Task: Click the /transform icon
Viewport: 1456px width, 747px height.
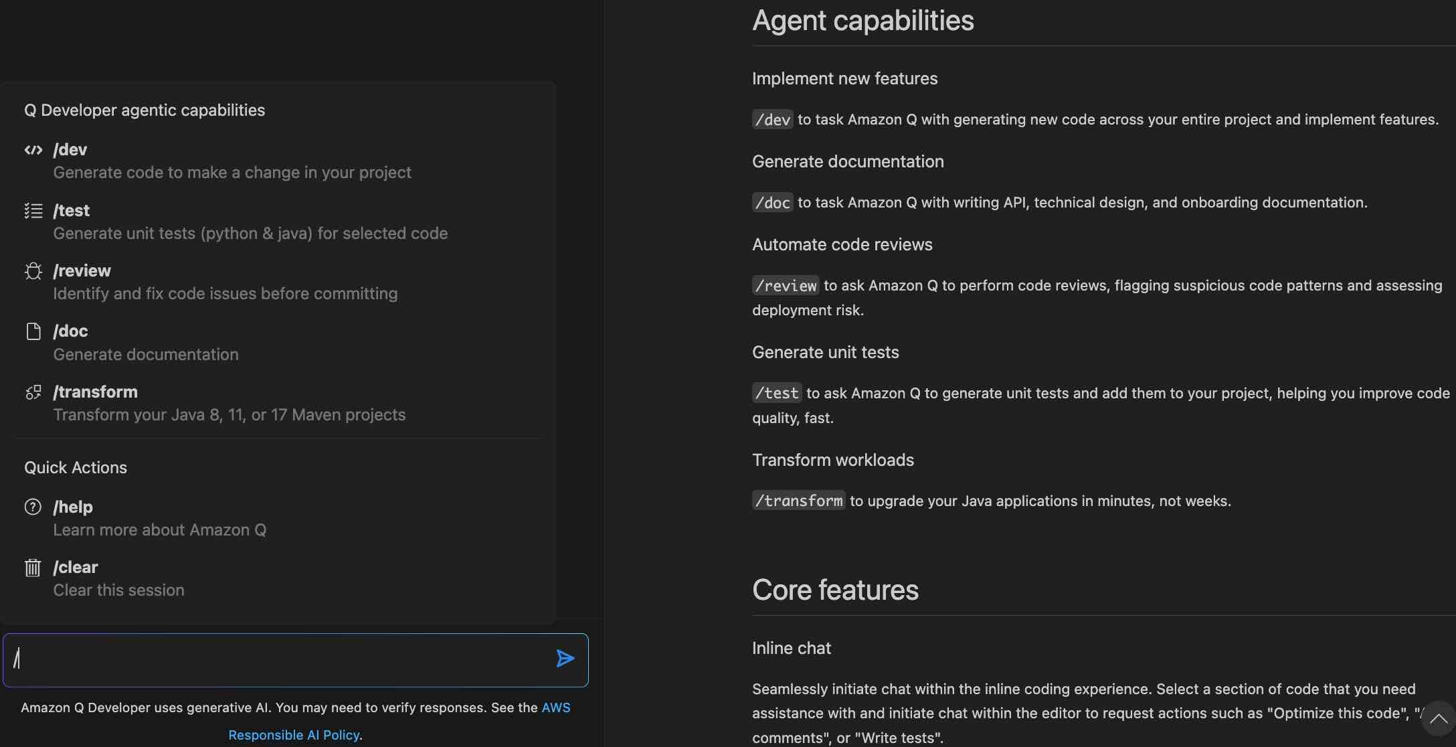Action: (x=33, y=392)
